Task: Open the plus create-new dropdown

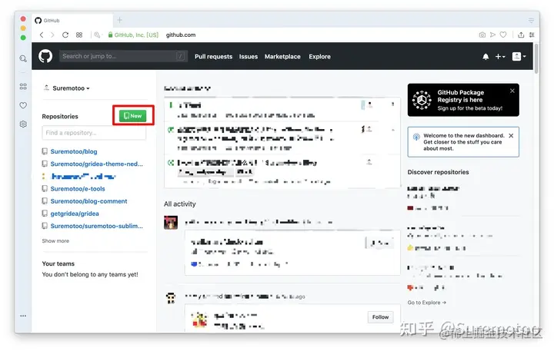Action: pyautogui.click(x=500, y=56)
